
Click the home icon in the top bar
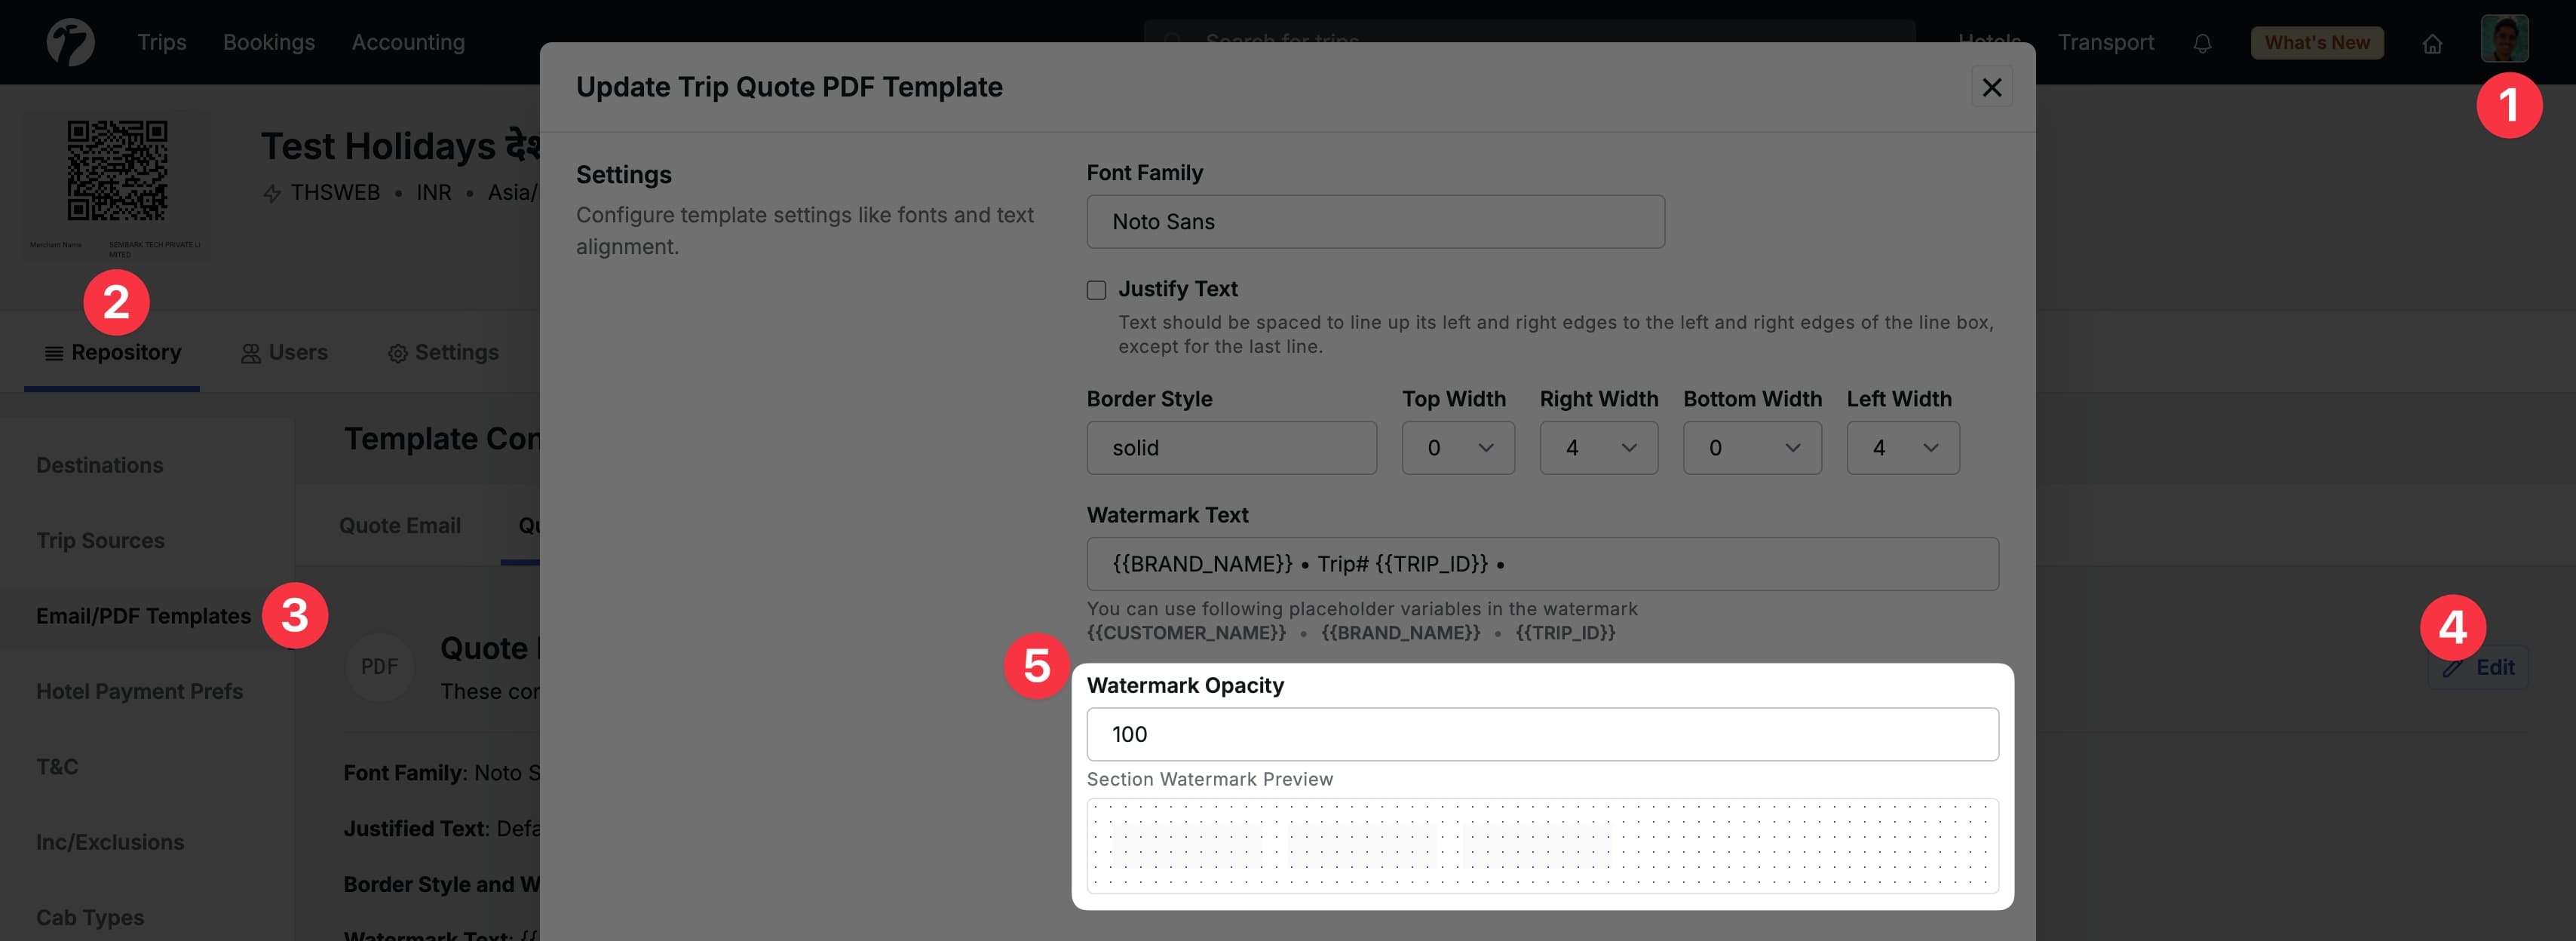2433,43
